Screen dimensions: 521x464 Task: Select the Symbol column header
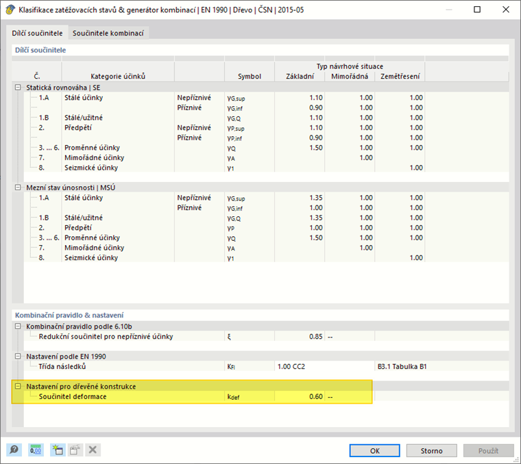point(250,76)
